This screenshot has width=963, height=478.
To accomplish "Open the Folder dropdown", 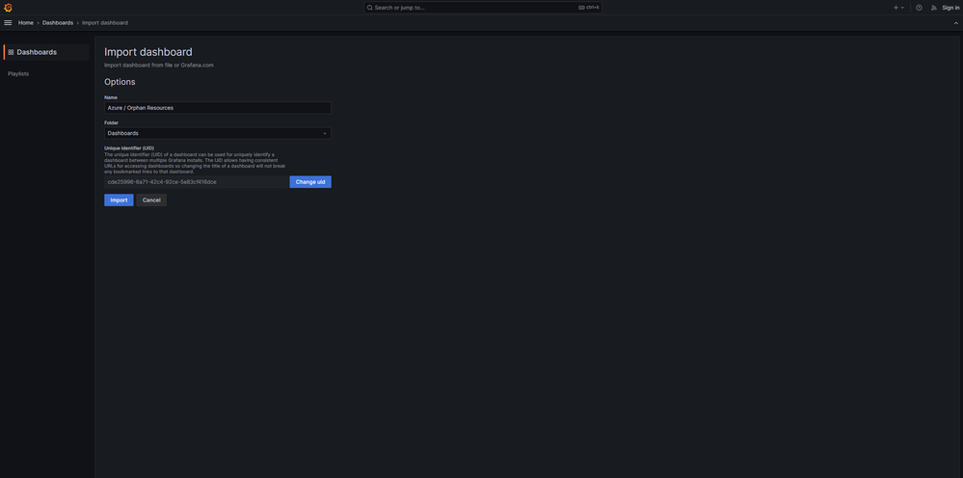I will pos(218,133).
